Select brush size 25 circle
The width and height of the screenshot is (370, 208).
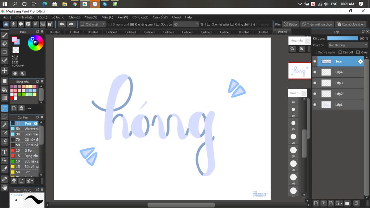(x=293, y=150)
